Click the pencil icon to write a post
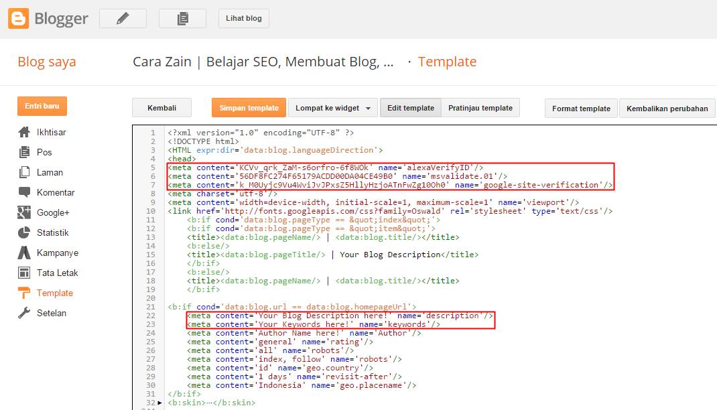 (x=123, y=18)
